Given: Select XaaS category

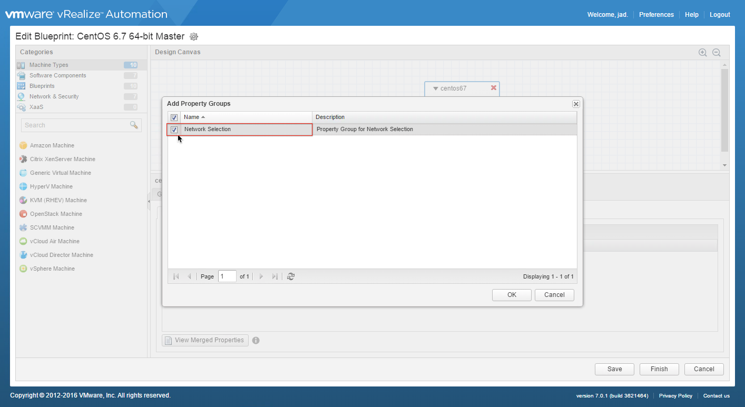Looking at the screenshot, I should (x=82, y=107).
